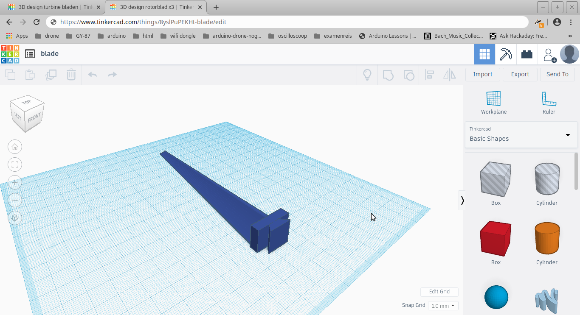The width and height of the screenshot is (580, 315).
Task: Click the Import button
Action: pos(483,74)
